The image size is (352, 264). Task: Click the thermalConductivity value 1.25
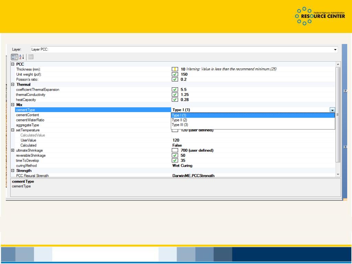(x=185, y=95)
